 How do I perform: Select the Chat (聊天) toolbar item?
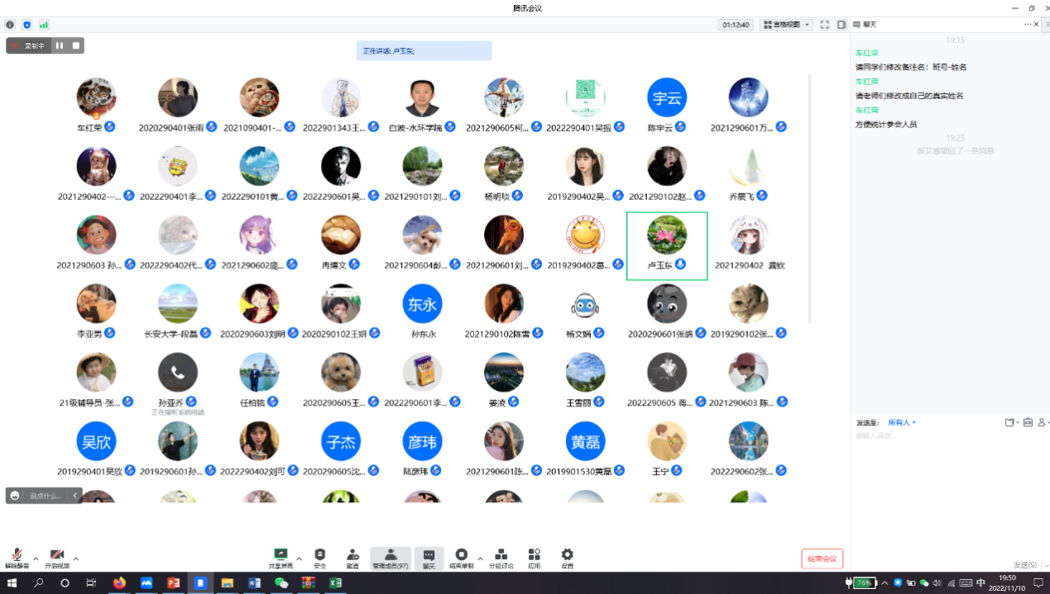pyautogui.click(x=429, y=557)
